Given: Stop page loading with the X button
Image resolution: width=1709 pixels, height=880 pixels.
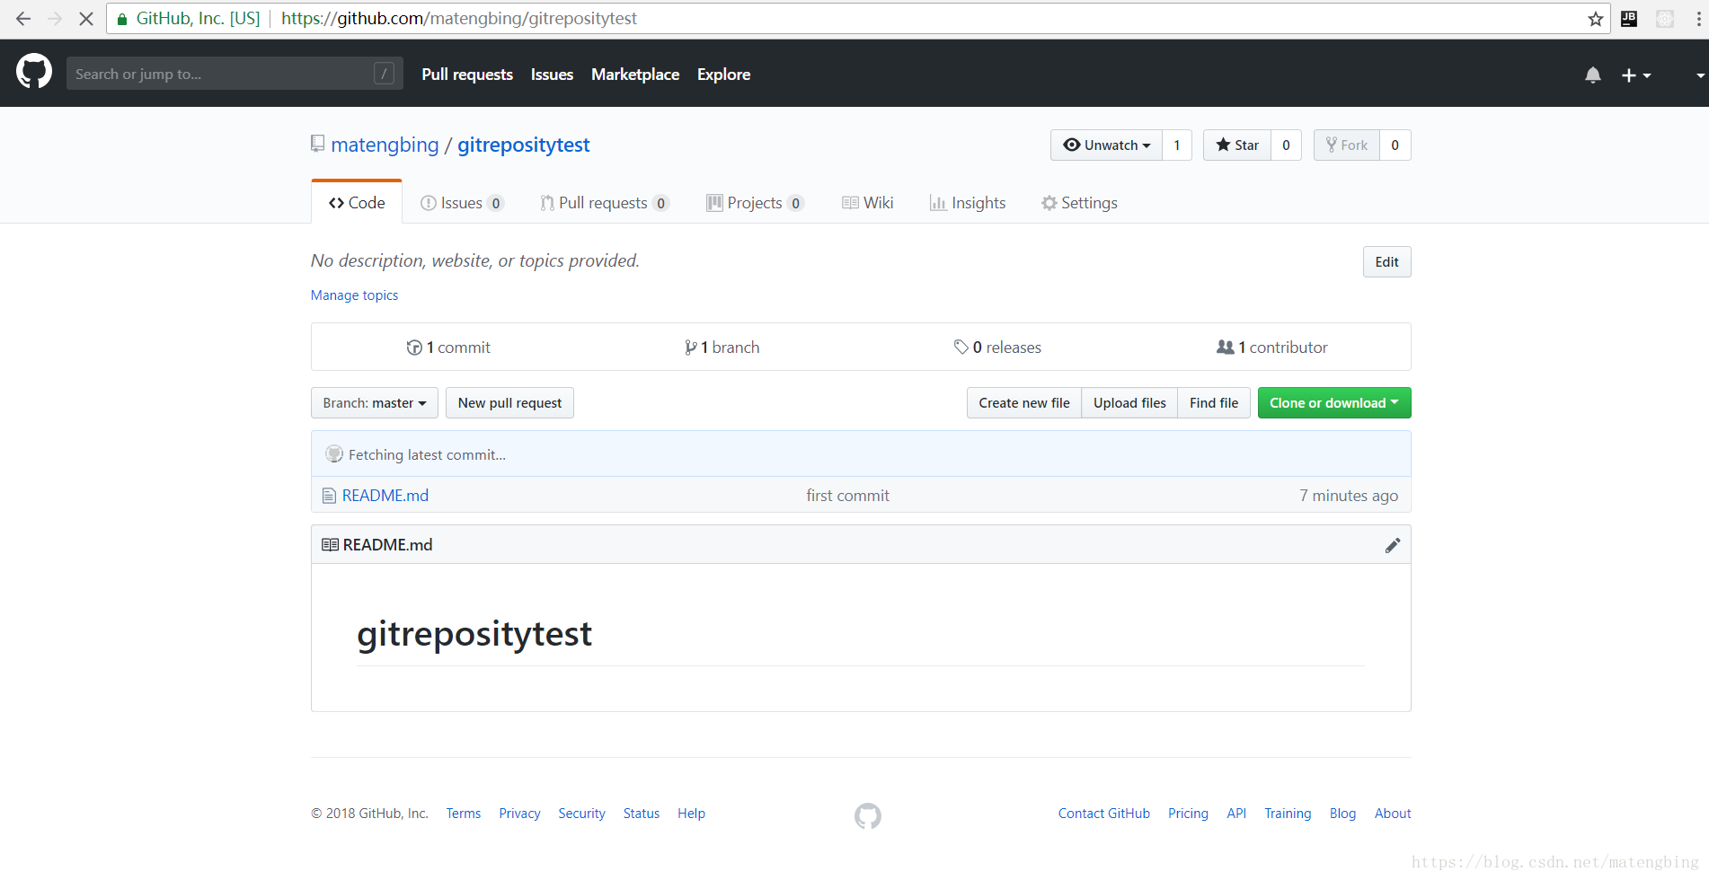Looking at the screenshot, I should pyautogui.click(x=86, y=19).
